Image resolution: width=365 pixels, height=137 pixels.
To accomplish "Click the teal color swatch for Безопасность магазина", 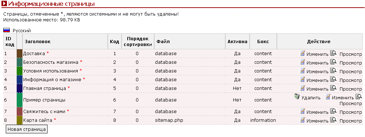I will click(20, 62).
